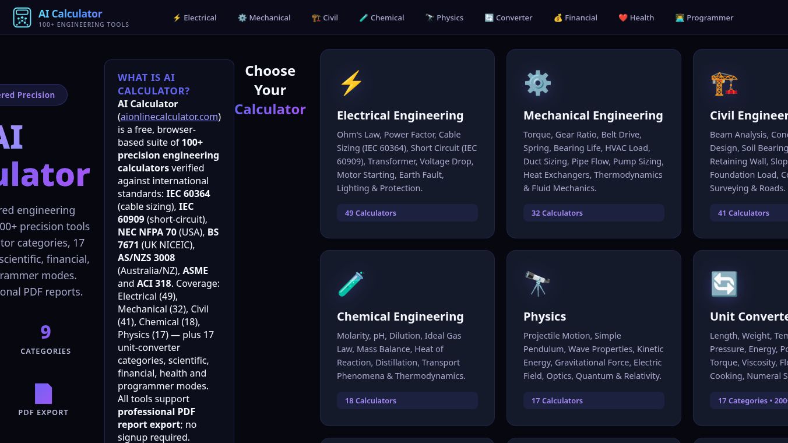The height and width of the screenshot is (443, 788).
Task: Open the Converter navigation item
Action: click(x=508, y=17)
